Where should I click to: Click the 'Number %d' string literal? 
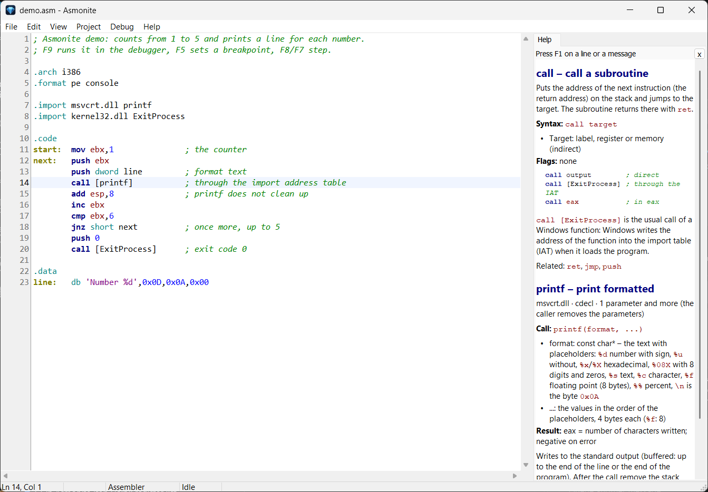[x=111, y=282]
